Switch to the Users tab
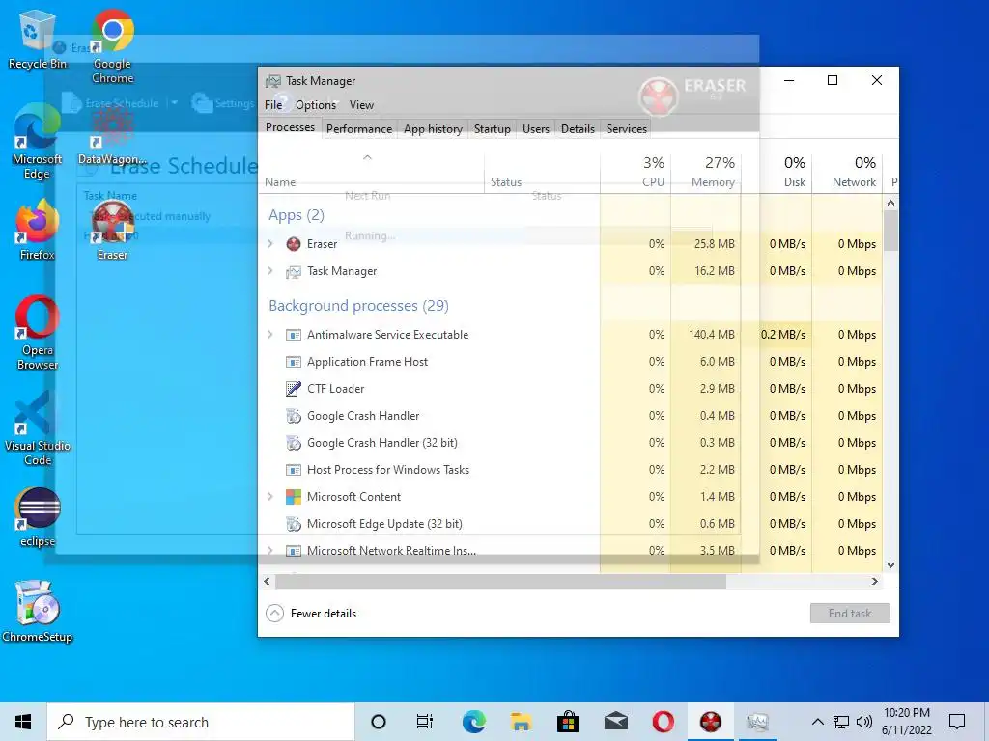This screenshot has height=741, width=989. (535, 129)
